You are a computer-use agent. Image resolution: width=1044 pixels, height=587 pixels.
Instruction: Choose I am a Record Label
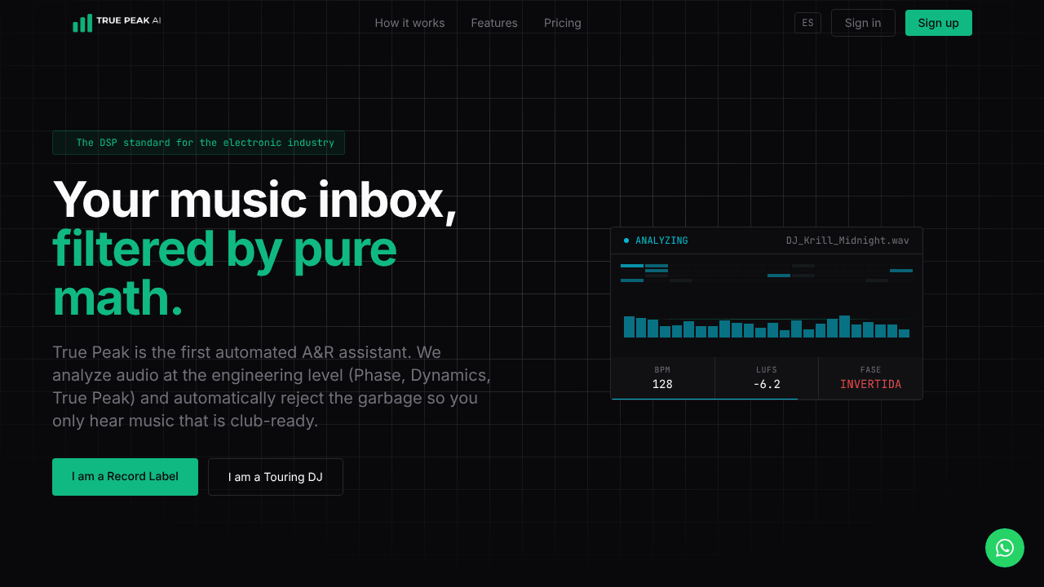[x=125, y=477]
